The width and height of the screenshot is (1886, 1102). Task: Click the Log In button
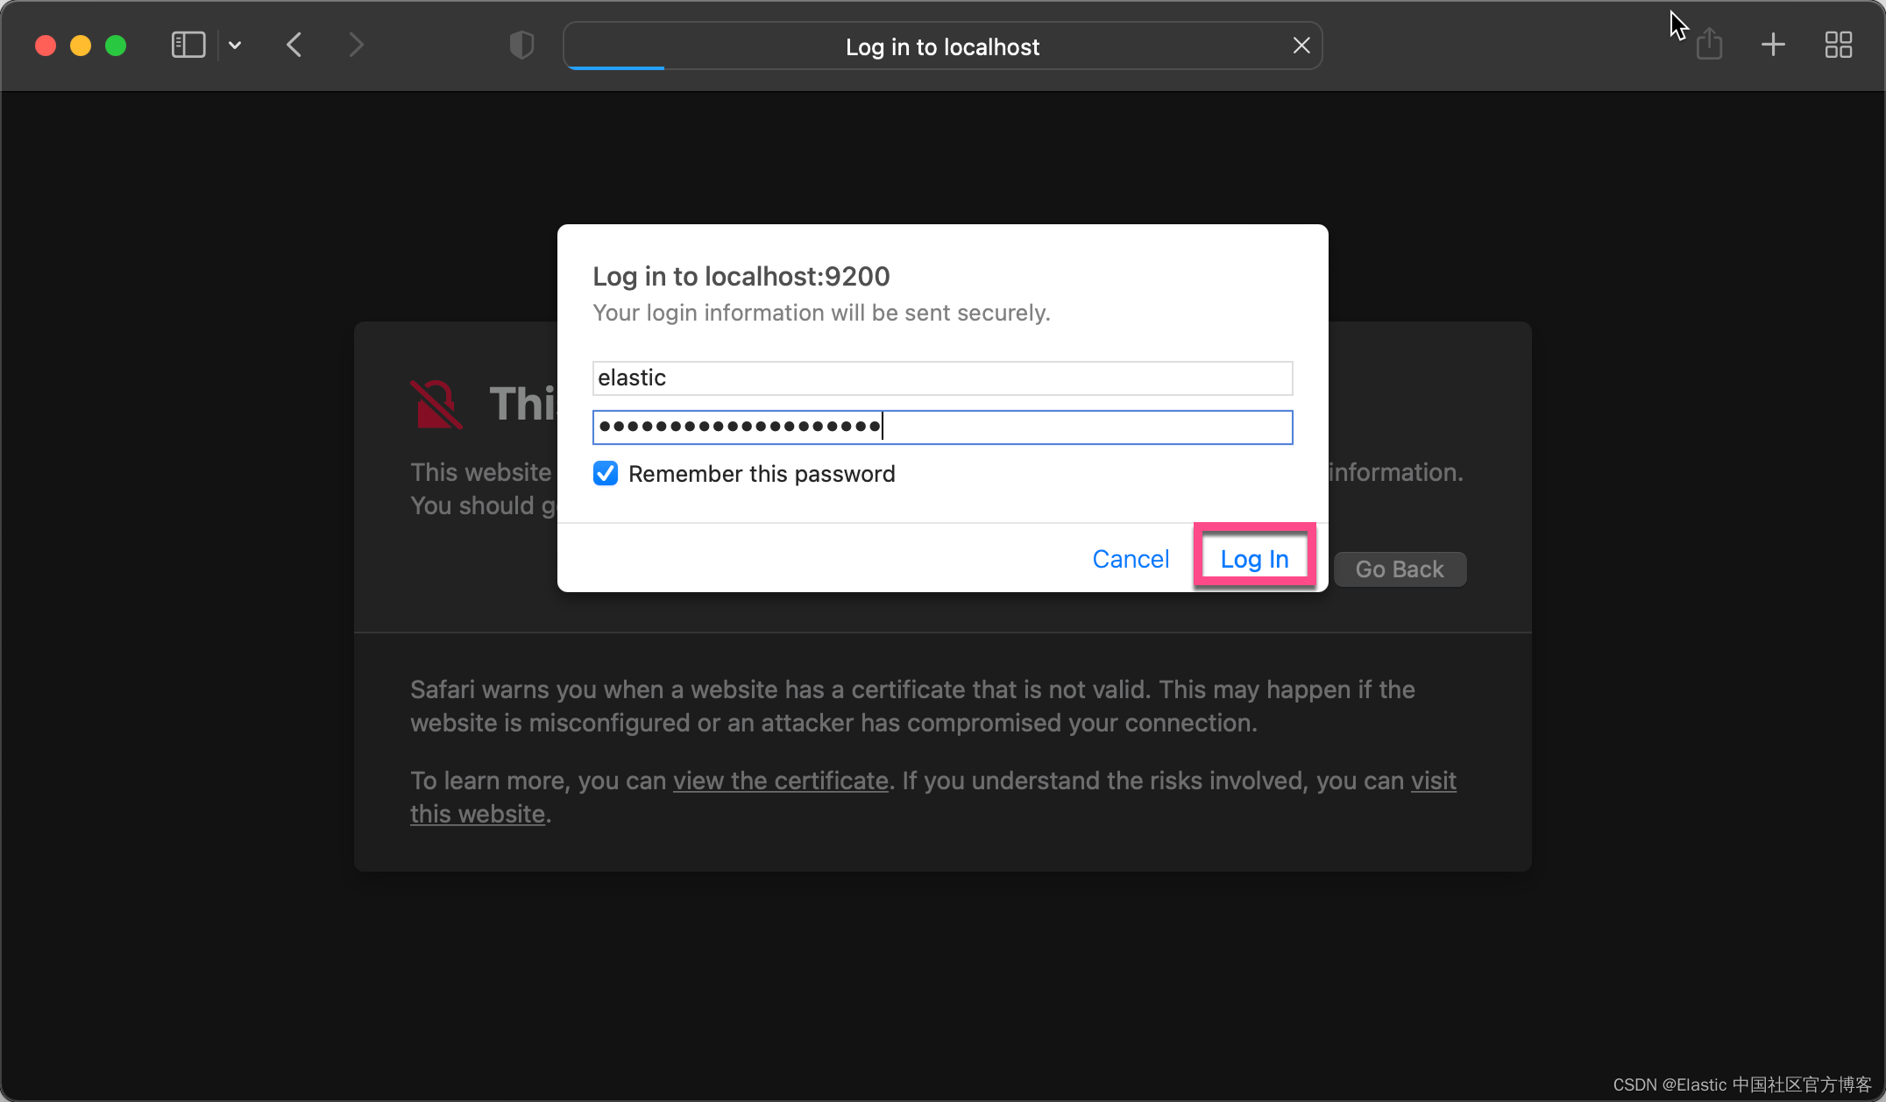click(x=1254, y=559)
